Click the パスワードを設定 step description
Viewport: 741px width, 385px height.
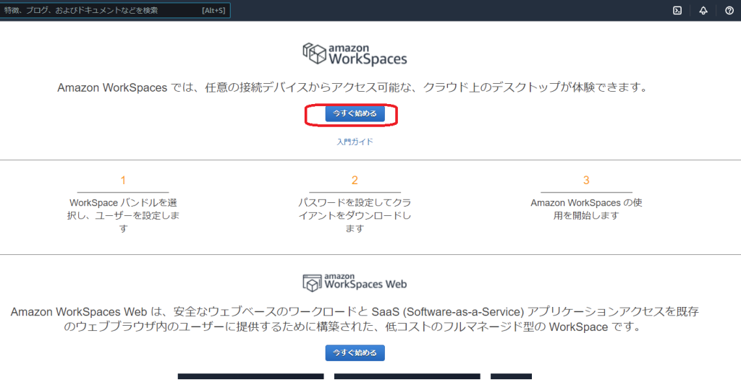pyautogui.click(x=355, y=215)
